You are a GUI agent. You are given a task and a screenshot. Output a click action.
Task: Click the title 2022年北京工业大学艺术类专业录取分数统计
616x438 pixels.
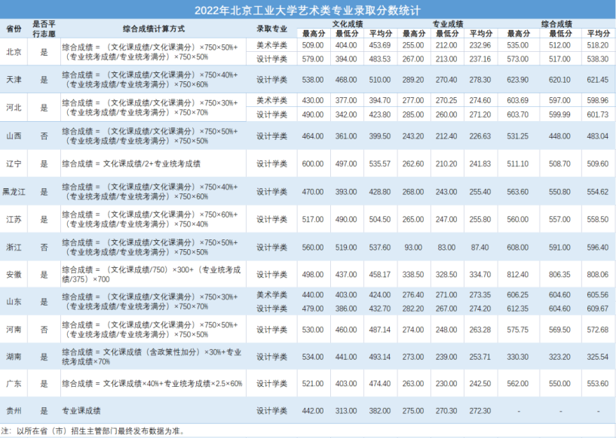click(307, 11)
